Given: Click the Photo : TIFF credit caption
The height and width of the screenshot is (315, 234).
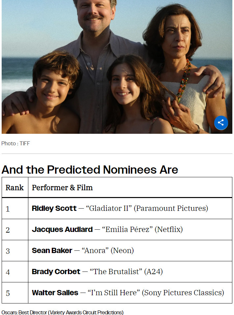Looking at the screenshot, I should 16,143.
